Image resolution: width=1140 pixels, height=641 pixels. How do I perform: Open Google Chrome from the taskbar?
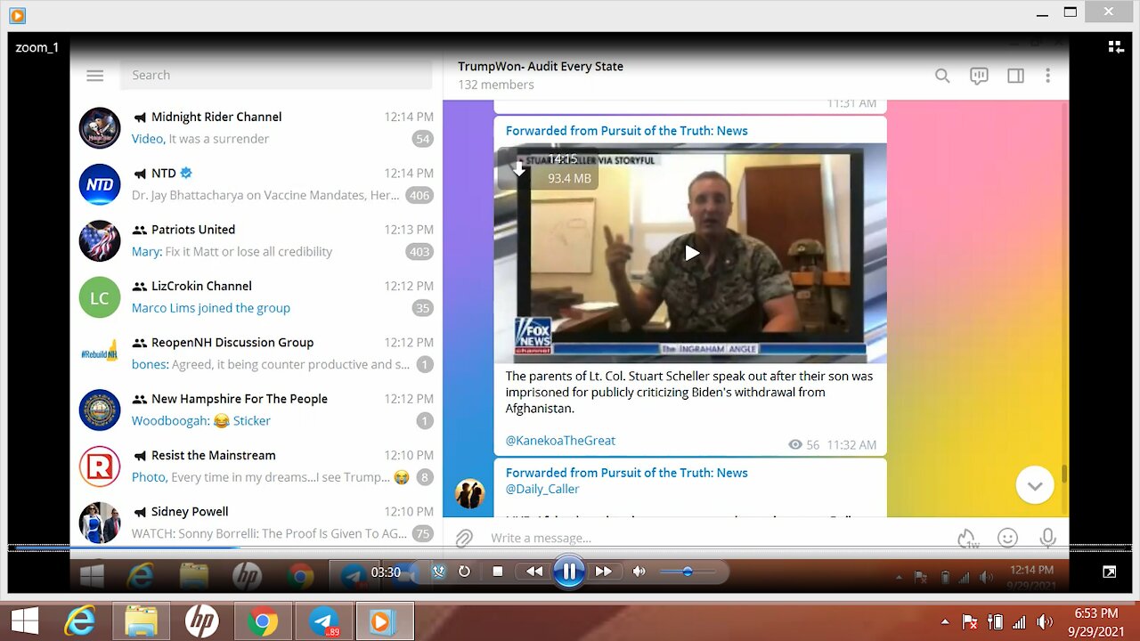pyautogui.click(x=262, y=621)
